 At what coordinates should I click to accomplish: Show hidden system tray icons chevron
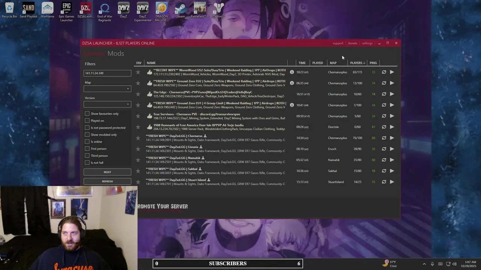tap(424, 264)
